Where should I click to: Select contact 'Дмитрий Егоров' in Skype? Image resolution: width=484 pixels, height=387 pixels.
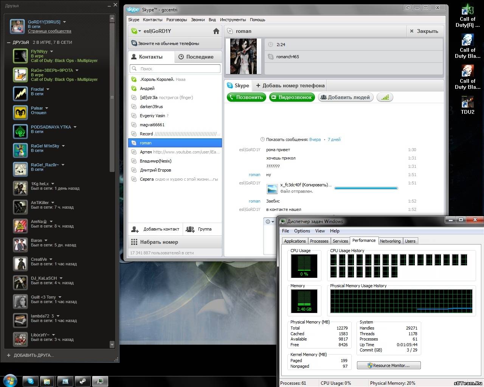coord(175,170)
